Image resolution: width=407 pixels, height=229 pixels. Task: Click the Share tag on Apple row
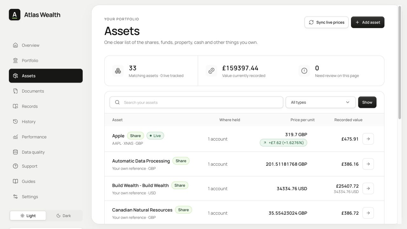click(x=135, y=136)
